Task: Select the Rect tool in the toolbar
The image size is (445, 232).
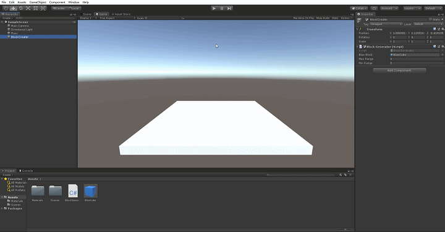Action: click(35, 8)
